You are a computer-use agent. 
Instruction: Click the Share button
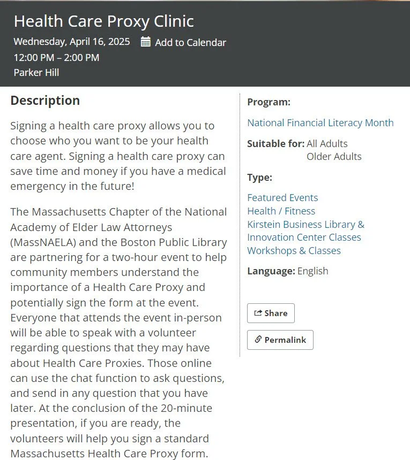271,313
